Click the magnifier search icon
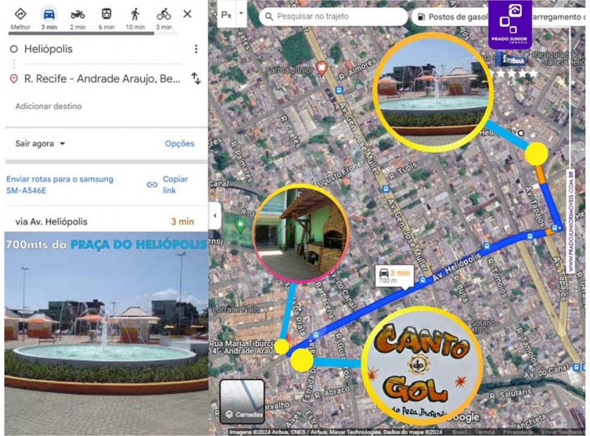 click(269, 17)
